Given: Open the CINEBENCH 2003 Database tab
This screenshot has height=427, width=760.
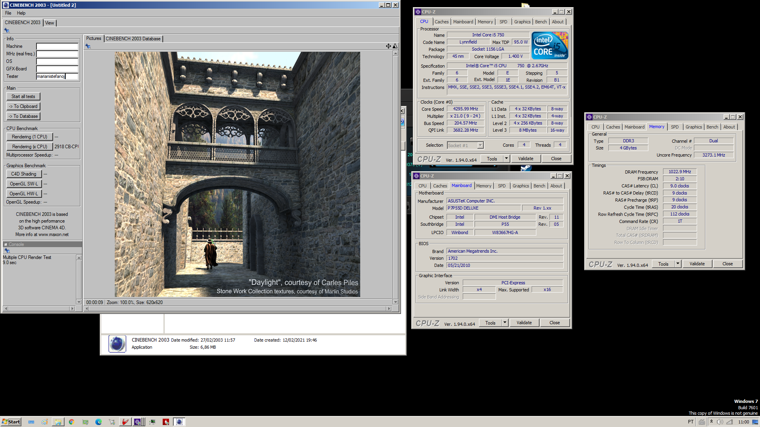Looking at the screenshot, I should (x=133, y=39).
